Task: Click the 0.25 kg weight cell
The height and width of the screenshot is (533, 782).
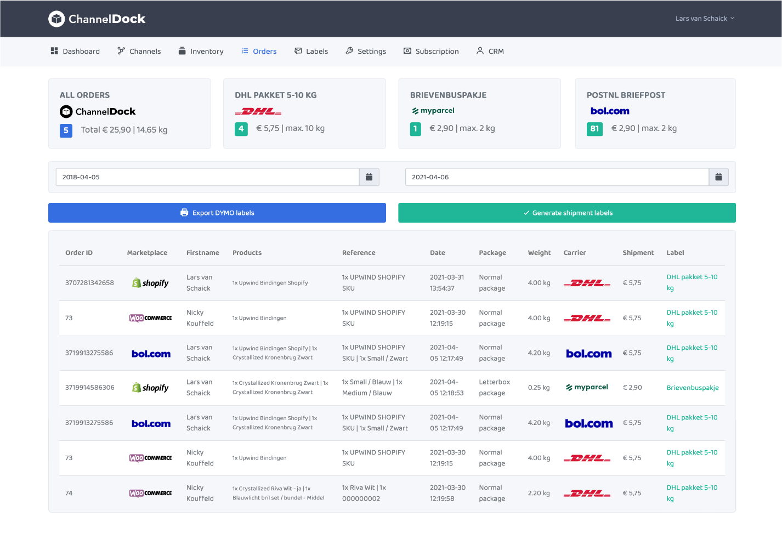Action: [x=539, y=388]
